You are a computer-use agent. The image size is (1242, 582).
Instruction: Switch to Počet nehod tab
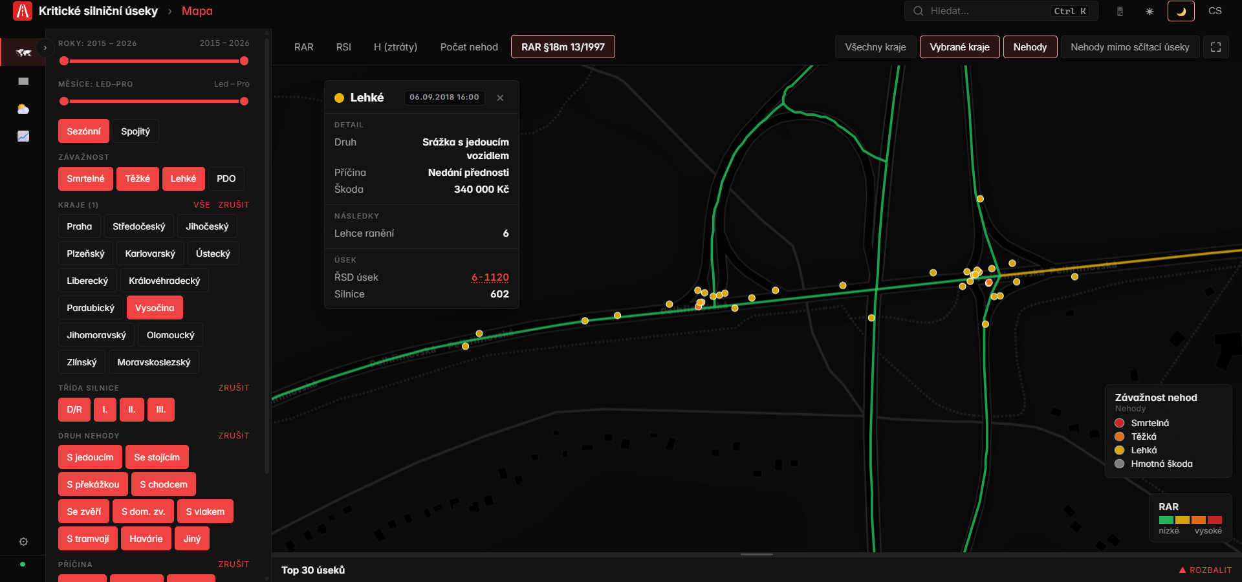pos(469,47)
